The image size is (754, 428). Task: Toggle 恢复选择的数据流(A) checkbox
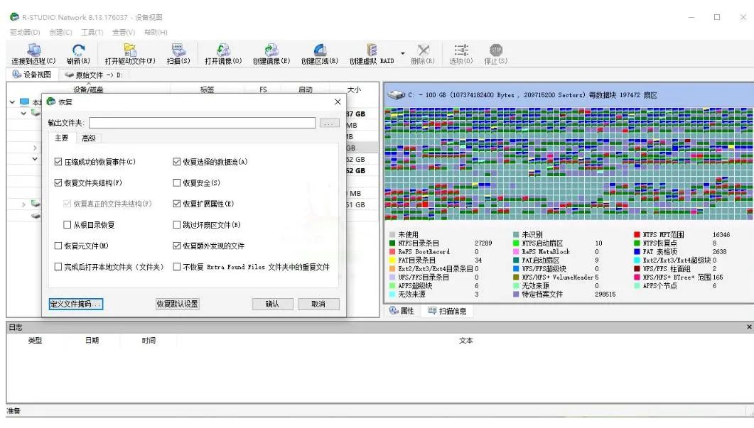(x=176, y=162)
